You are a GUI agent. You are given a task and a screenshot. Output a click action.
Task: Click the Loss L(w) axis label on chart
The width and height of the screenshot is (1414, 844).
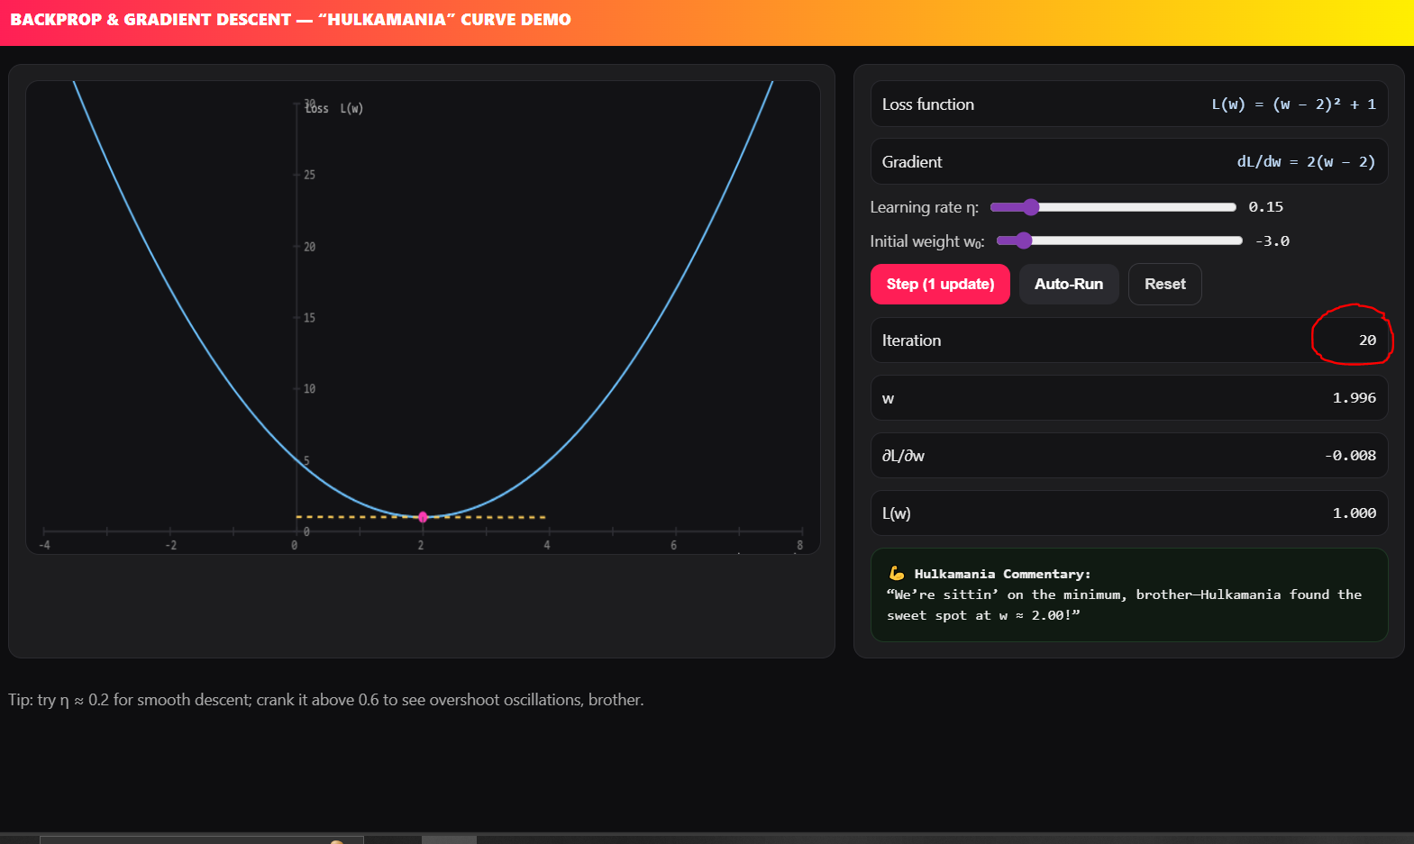[x=333, y=109]
